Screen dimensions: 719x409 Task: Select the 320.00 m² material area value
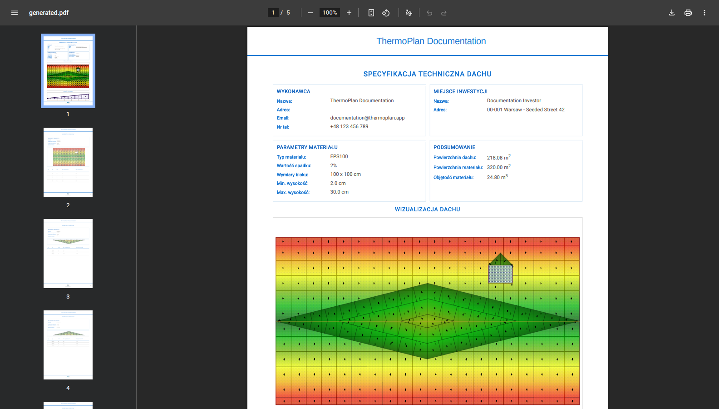tap(499, 167)
